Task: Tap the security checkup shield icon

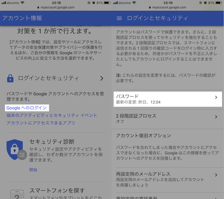Action: click(x=15, y=150)
